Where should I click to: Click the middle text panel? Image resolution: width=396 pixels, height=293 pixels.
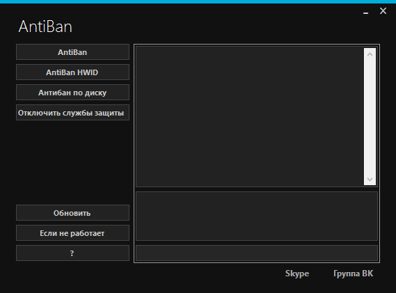coord(257,216)
